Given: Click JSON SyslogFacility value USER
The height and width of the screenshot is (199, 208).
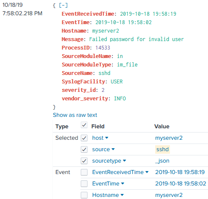Looking at the screenshot, I should (x=117, y=82).
